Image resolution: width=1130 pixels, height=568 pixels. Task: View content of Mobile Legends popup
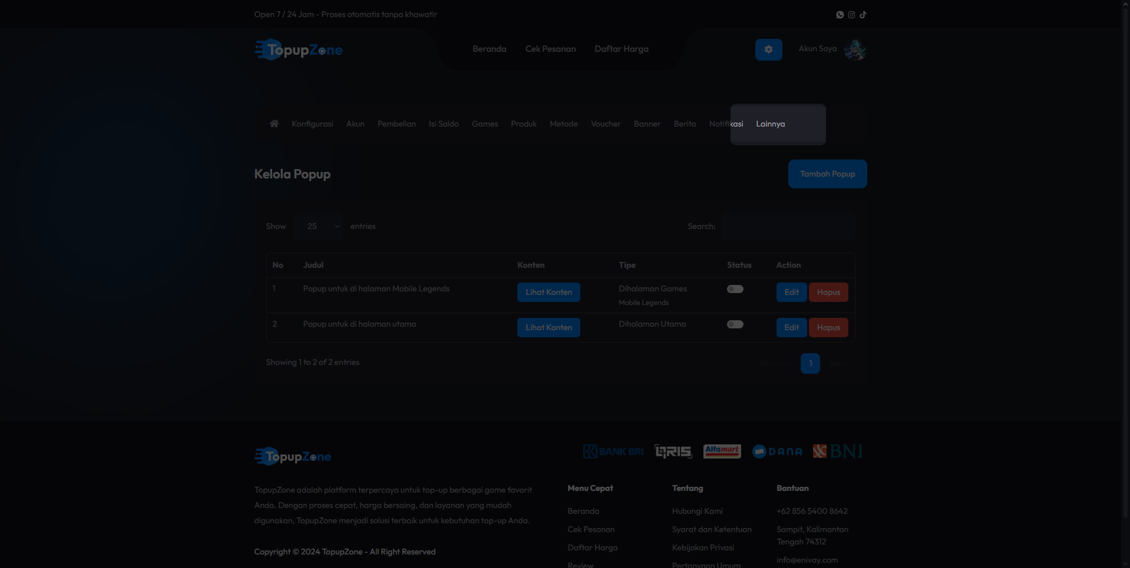[x=549, y=292]
